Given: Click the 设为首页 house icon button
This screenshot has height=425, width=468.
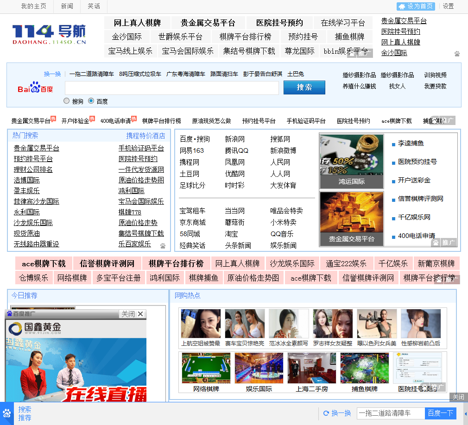Looking at the screenshot, I should coord(416,6).
